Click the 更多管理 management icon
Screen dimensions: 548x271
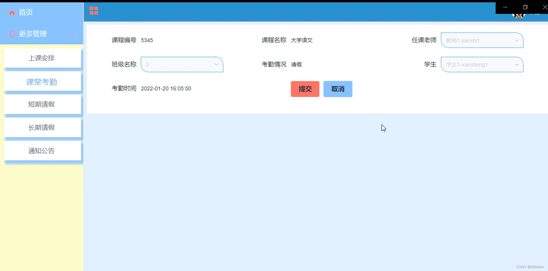[x=12, y=34]
